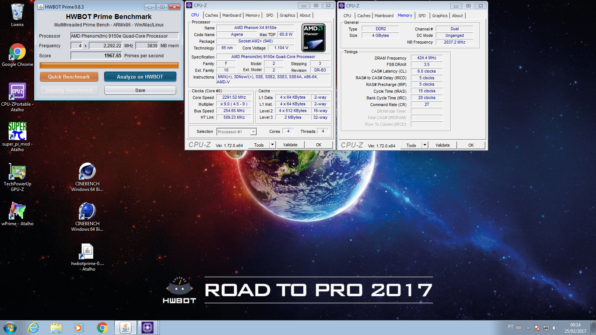Click the orange benchmark progress bar
This screenshot has height=335, width=596.
109,65
